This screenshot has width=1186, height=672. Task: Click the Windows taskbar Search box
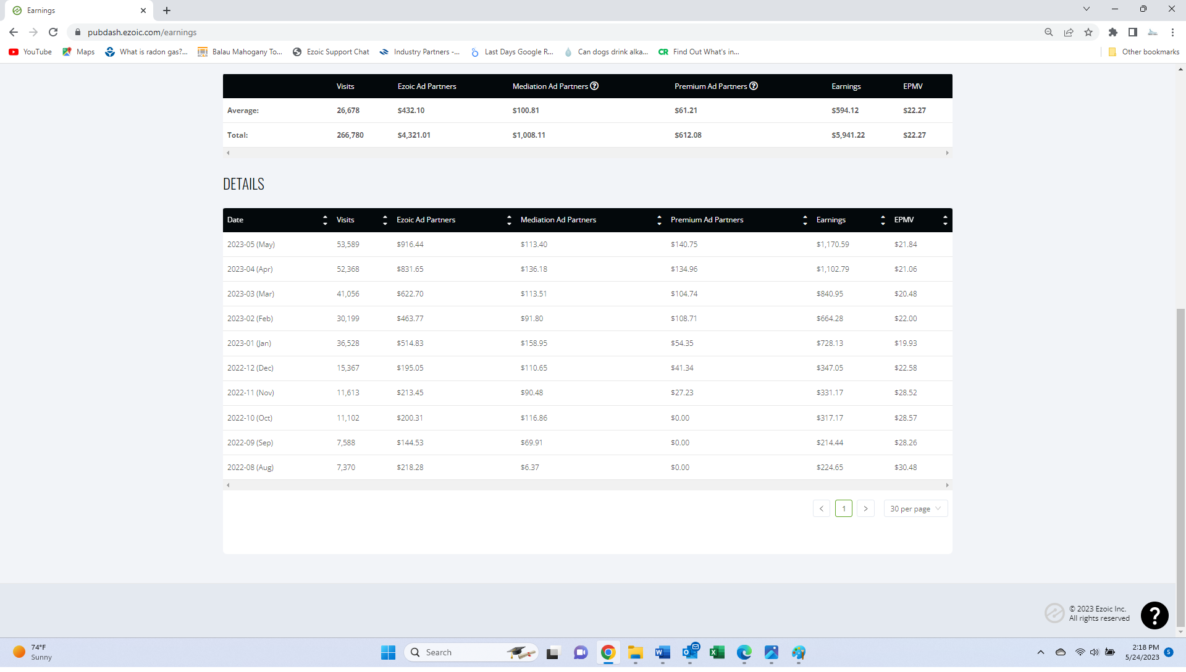pyautogui.click(x=471, y=653)
